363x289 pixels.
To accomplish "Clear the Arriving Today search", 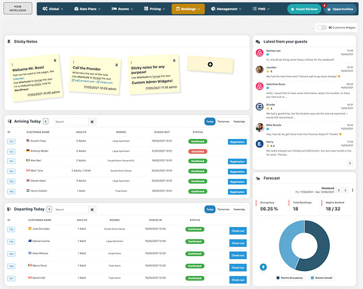I will (92, 121).
